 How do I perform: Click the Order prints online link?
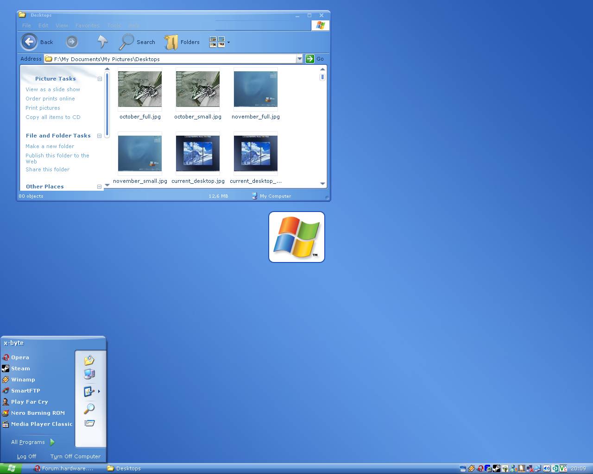click(50, 99)
